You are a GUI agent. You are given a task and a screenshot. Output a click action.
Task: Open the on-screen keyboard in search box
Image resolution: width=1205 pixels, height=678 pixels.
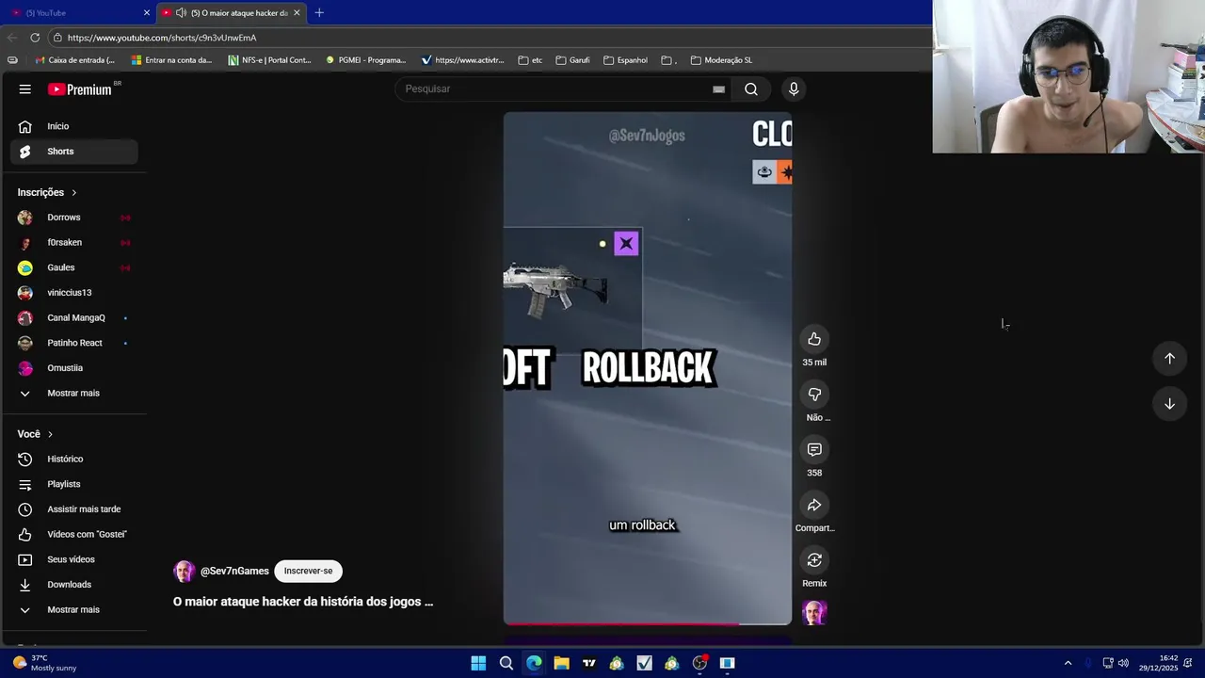pos(718,89)
